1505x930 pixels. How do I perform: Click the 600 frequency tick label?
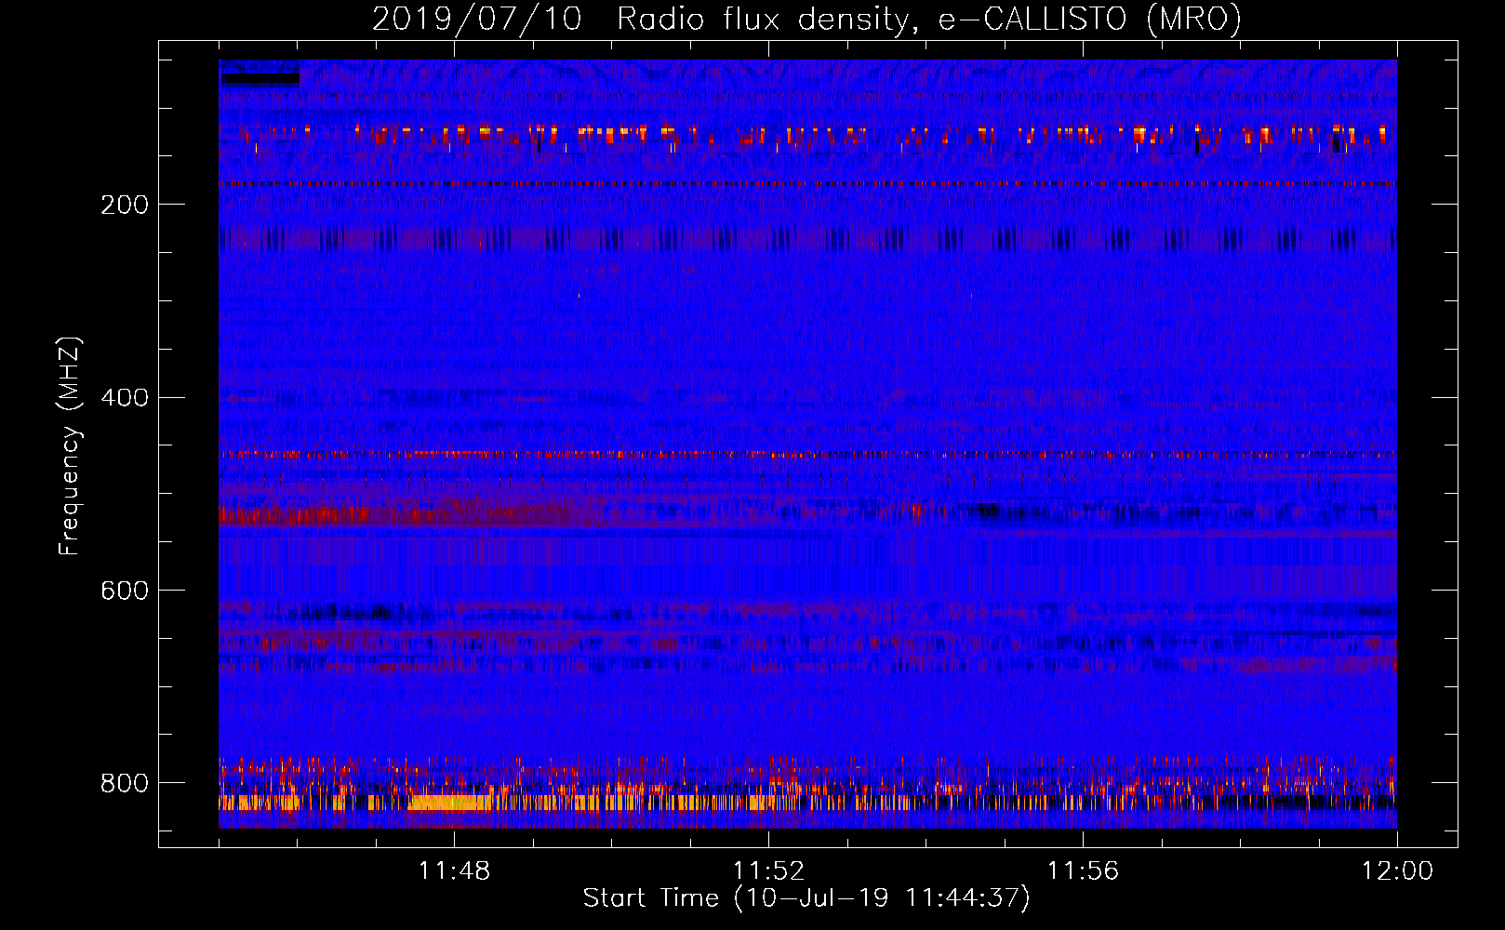[125, 591]
